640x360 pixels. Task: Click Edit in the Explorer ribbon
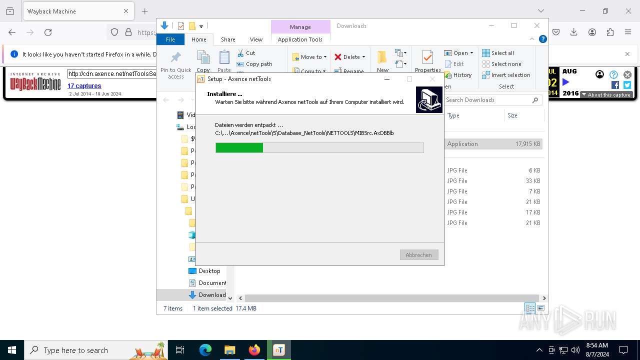(x=454, y=64)
